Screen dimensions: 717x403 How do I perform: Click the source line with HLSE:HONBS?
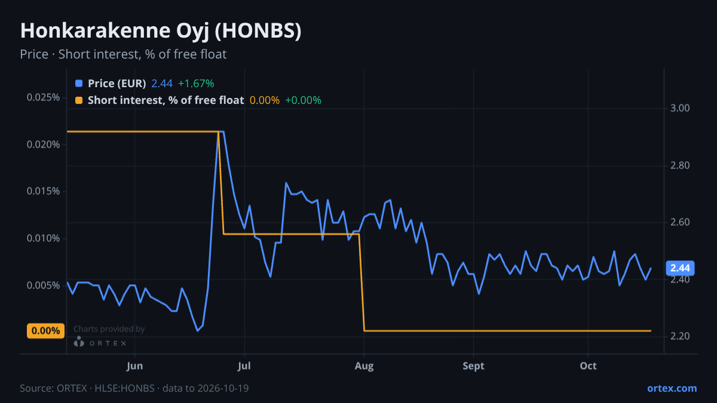(x=134, y=388)
